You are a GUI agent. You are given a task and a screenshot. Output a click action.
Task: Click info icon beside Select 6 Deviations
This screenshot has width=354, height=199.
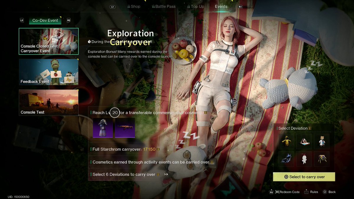pyautogui.click(x=158, y=174)
